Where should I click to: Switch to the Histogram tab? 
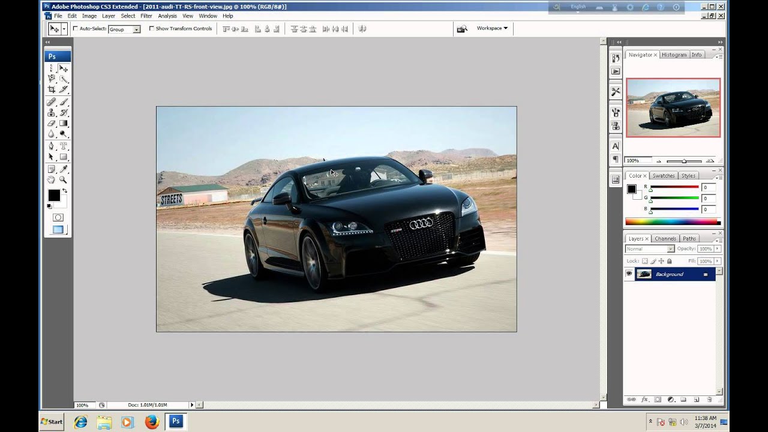point(674,55)
